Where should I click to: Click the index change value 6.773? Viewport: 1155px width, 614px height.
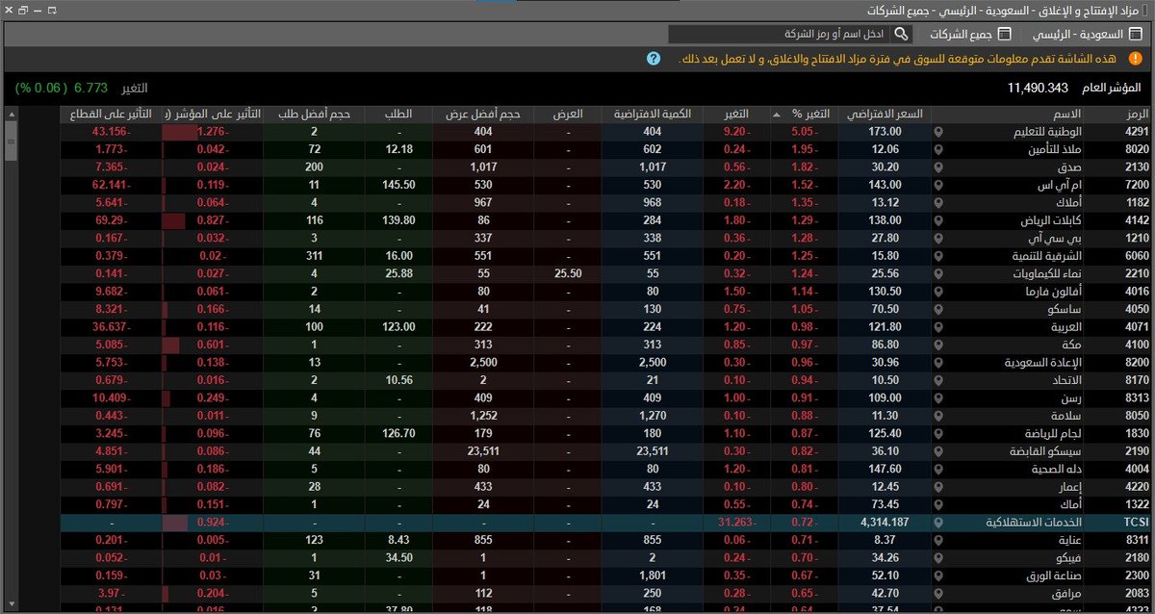tap(90, 88)
